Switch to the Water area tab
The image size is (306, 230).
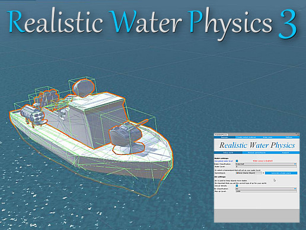tap(267, 137)
